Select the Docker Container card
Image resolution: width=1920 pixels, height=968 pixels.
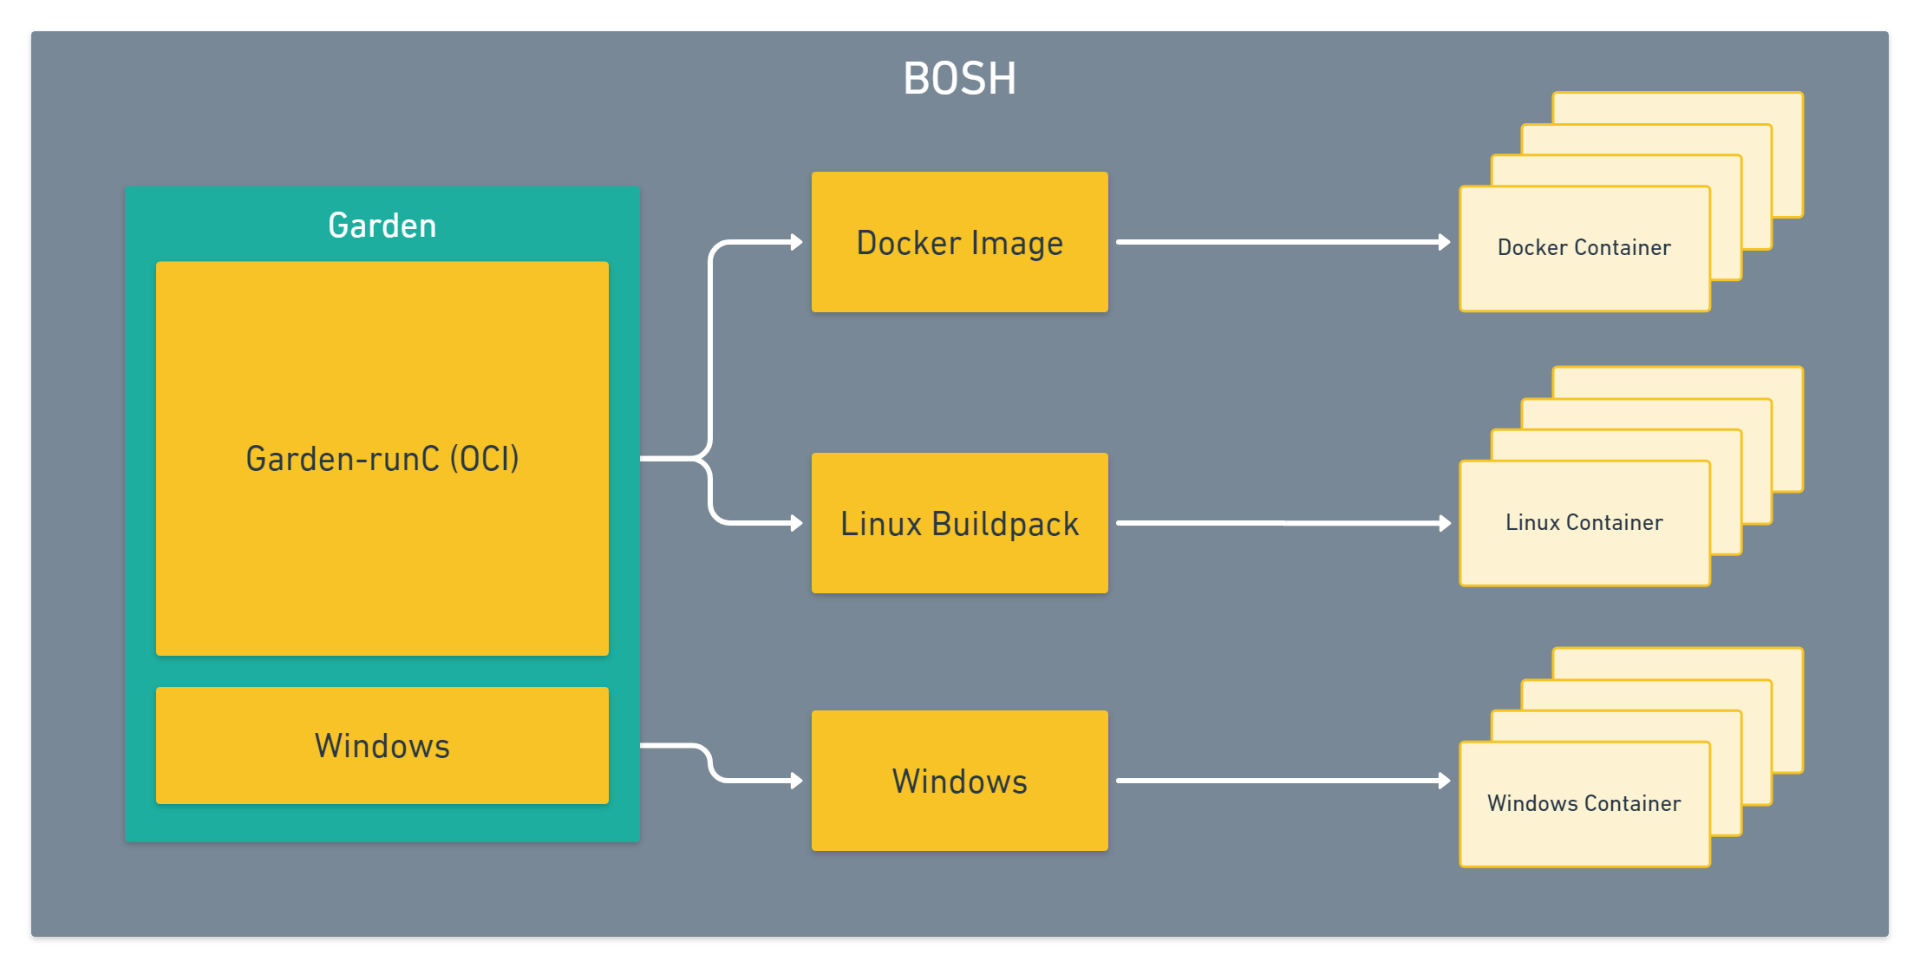(x=1584, y=248)
